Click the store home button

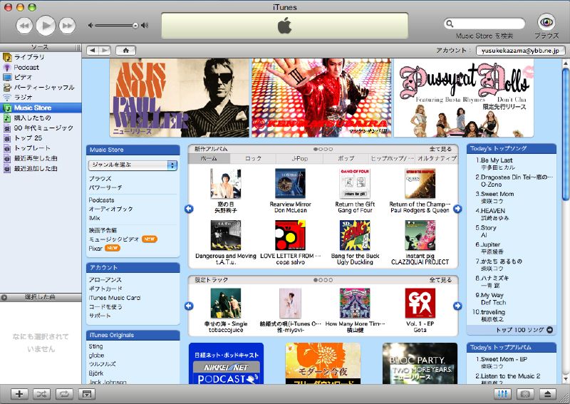pyautogui.click(x=126, y=50)
